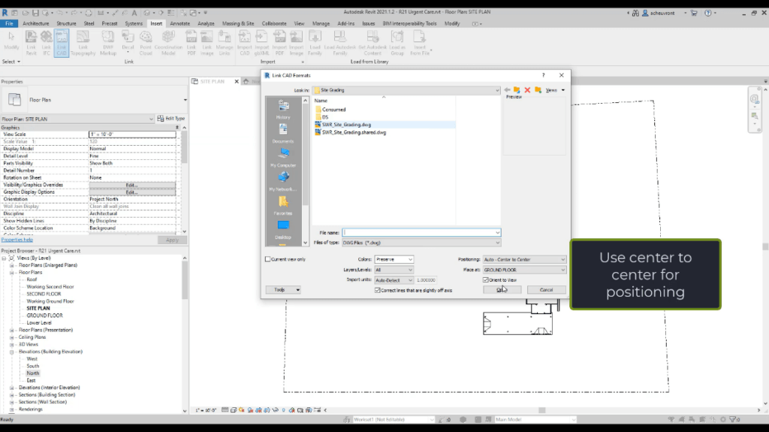Expand the Place at GROUND FLOOR dropdown
This screenshot has height=432, width=769.
pos(524,270)
